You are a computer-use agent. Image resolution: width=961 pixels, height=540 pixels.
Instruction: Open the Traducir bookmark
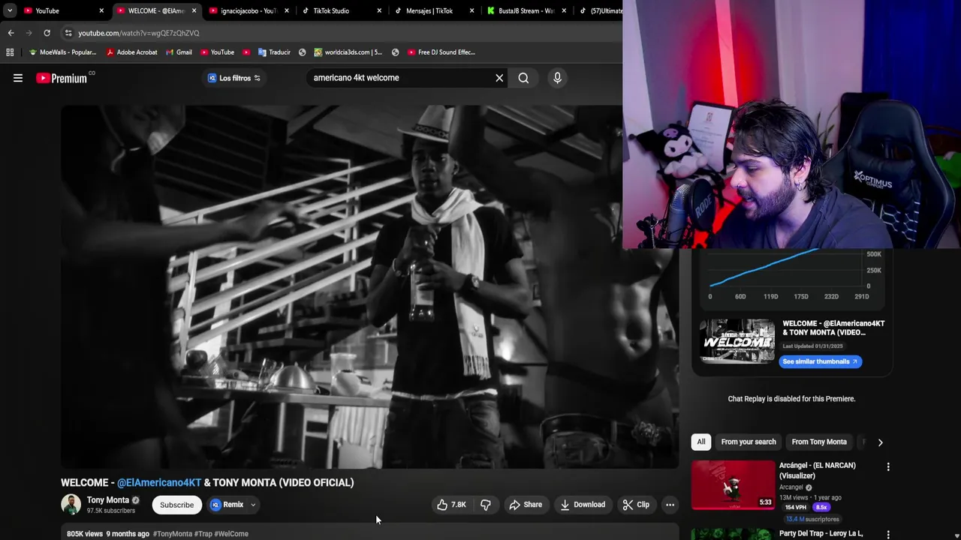coord(274,52)
